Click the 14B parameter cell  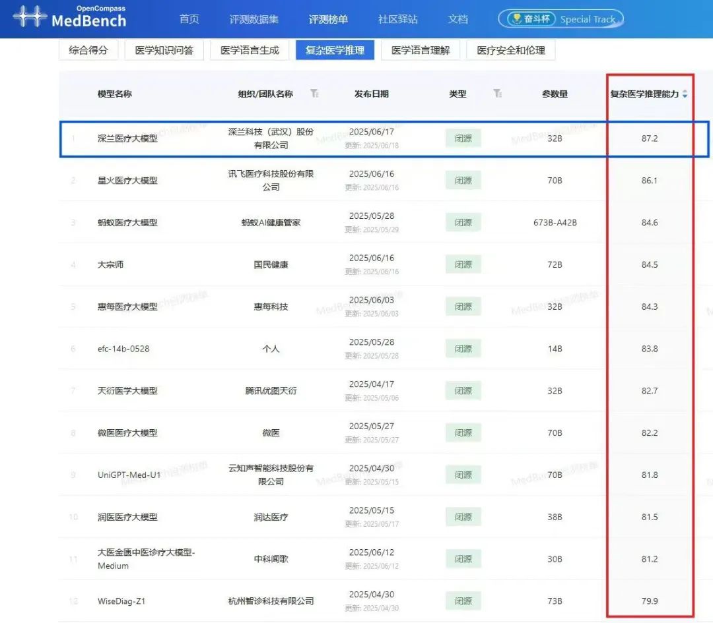555,349
